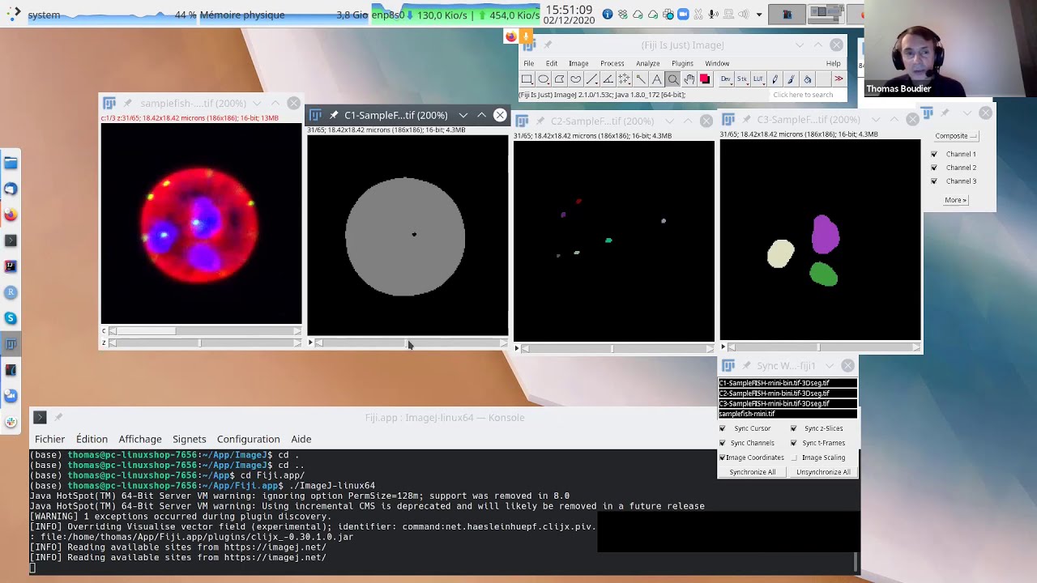Select the Multi-point tool
The width and height of the screenshot is (1037, 583).
624,79
